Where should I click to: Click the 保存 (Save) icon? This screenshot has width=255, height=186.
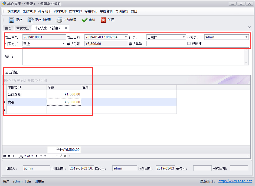click(x=11, y=20)
